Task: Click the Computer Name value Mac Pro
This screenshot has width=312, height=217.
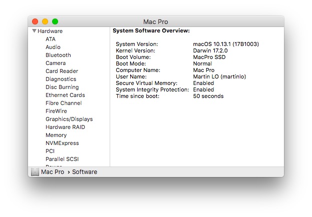Action: click(204, 70)
